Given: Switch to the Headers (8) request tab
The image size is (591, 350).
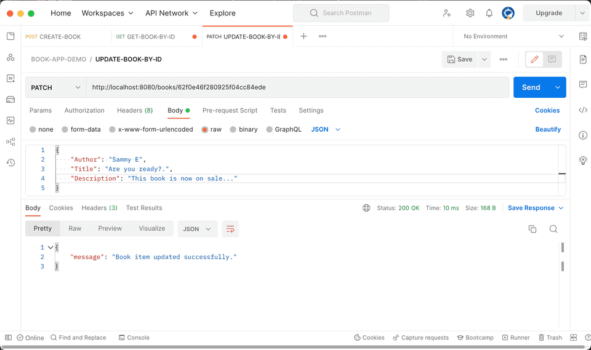Looking at the screenshot, I should (135, 111).
